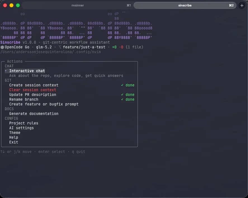The height and width of the screenshot is (198, 248).
Task: Click the OpenCode Go provider hexagon icon
Action: coord(2,47)
